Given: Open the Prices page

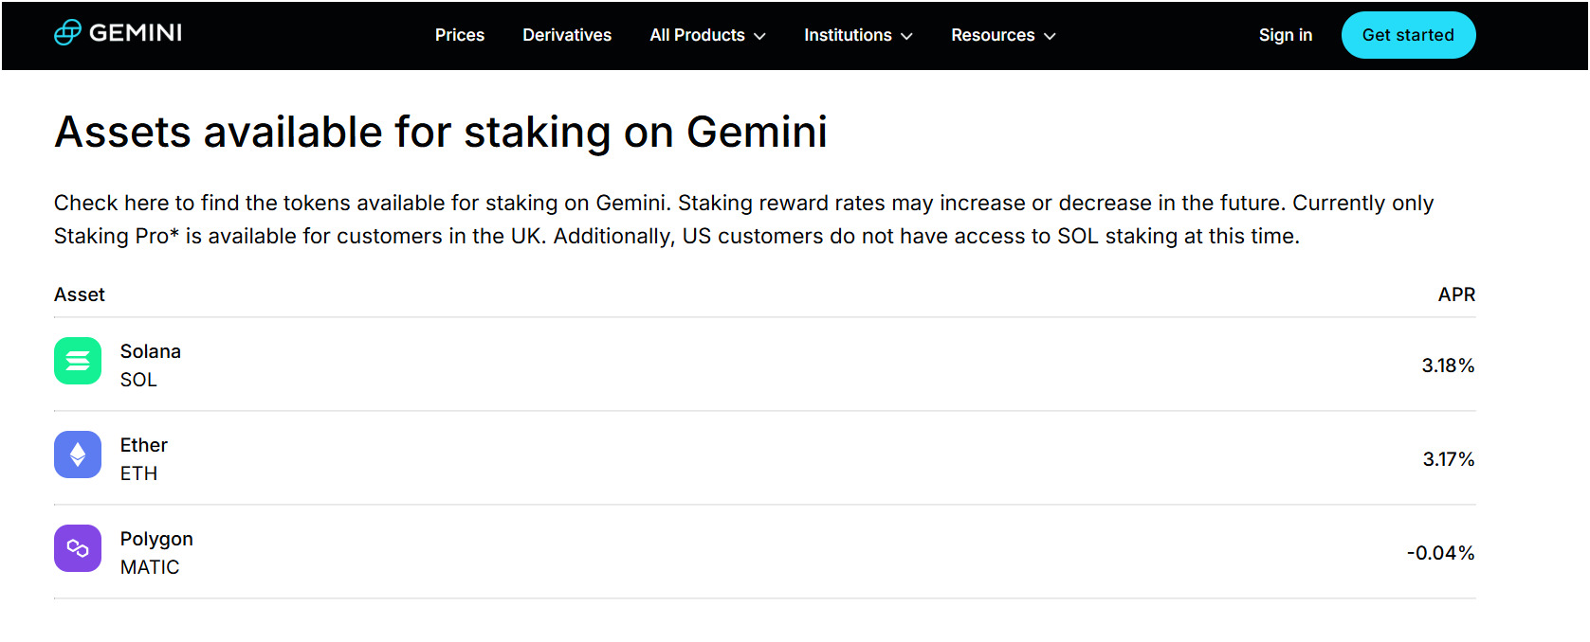Looking at the screenshot, I should tap(460, 35).
